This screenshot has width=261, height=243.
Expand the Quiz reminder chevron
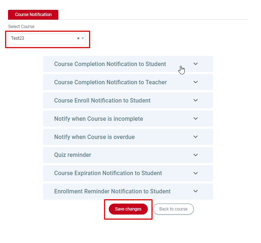click(196, 155)
